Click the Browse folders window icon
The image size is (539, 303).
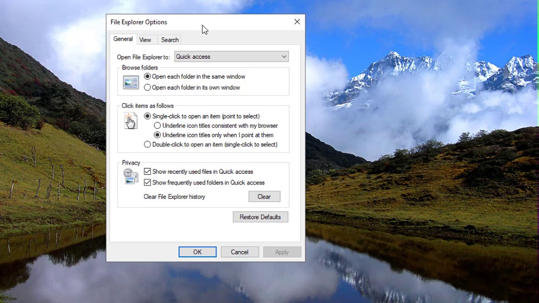(131, 82)
